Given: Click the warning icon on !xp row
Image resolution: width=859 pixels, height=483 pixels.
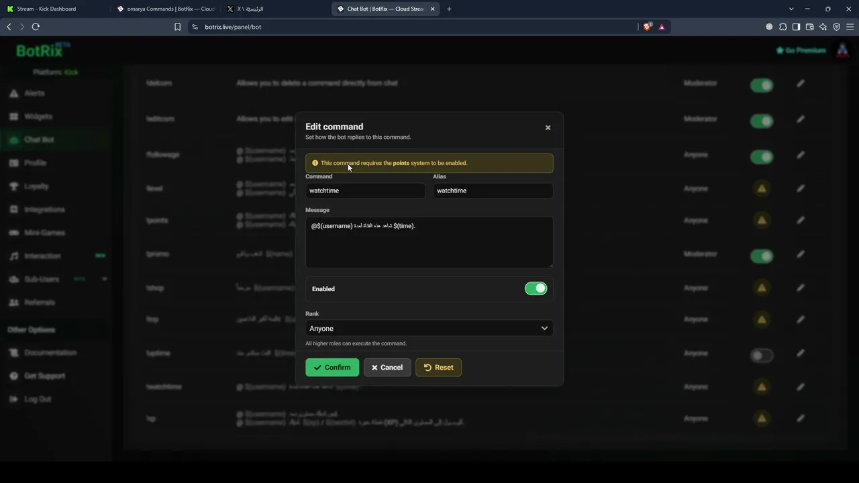Looking at the screenshot, I should coord(762,418).
